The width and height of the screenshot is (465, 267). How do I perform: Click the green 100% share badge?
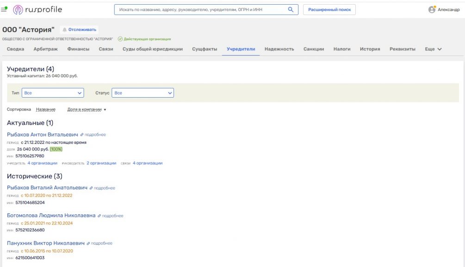(x=56, y=149)
